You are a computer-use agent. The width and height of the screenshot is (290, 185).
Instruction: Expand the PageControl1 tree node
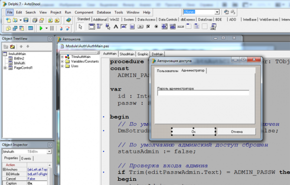click(x=5, y=68)
